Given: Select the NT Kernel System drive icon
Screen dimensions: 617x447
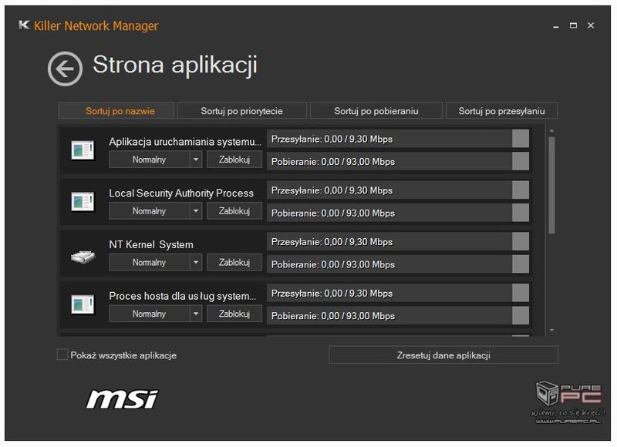Looking at the screenshot, I should tap(83, 257).
